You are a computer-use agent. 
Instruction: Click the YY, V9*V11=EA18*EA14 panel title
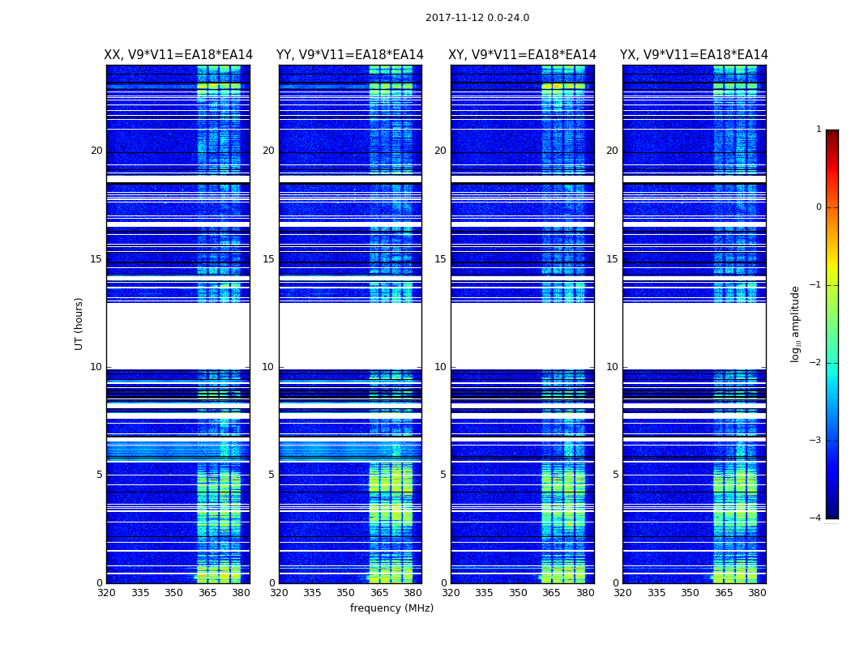[350, 55]
